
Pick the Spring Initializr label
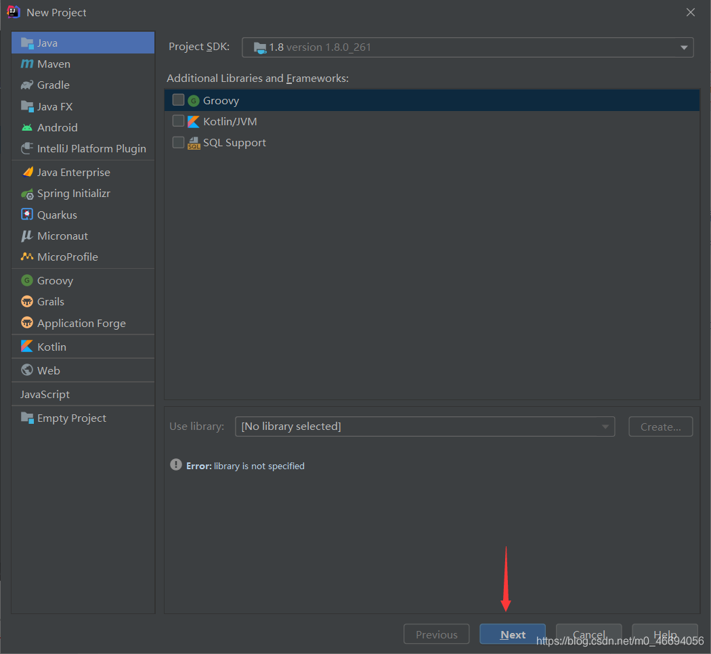[x=74, y=194]
